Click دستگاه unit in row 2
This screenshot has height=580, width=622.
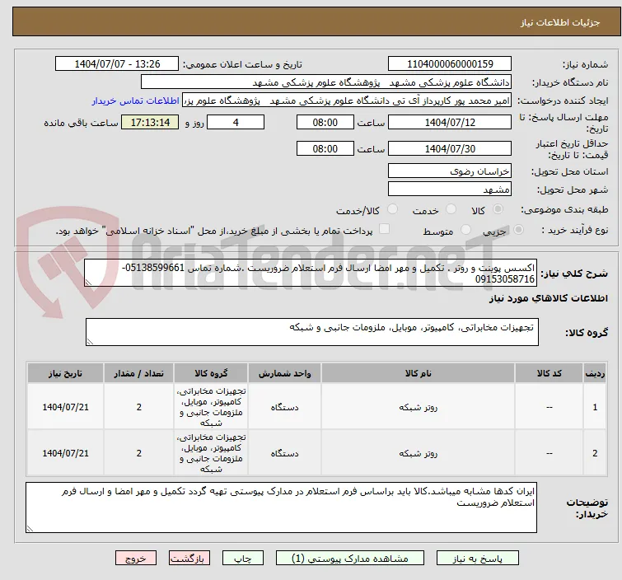(284, 453)
